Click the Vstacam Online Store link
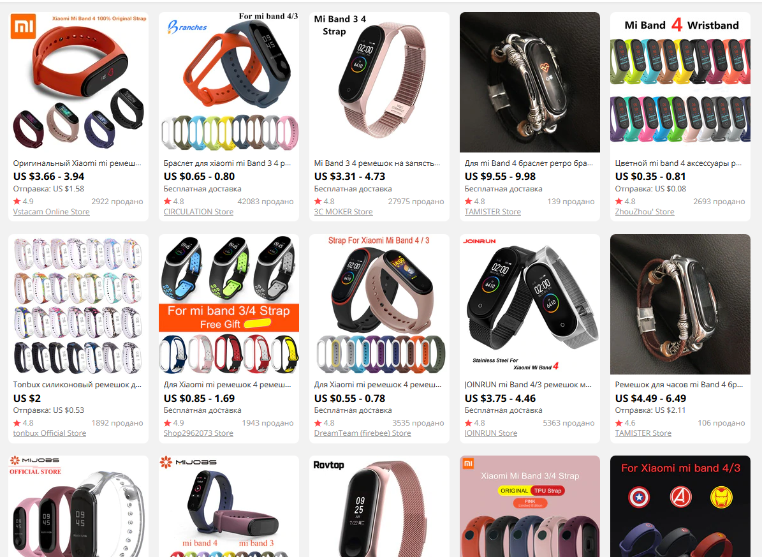 tap(51, 212)
